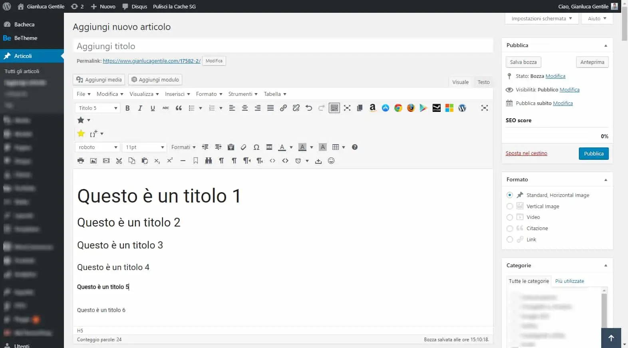Apply underline formatting
The image size is (628, 348).
coord(153,108)
